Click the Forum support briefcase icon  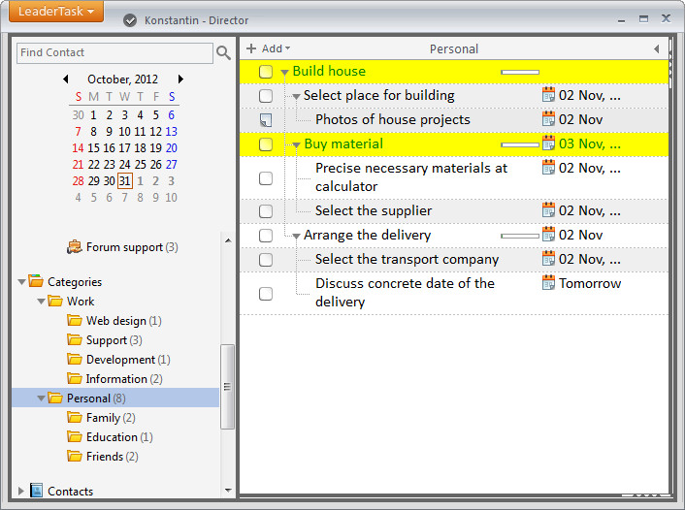(x=75, y=247)
